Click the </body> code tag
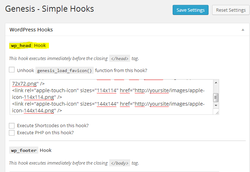 (x=119, y=163)
